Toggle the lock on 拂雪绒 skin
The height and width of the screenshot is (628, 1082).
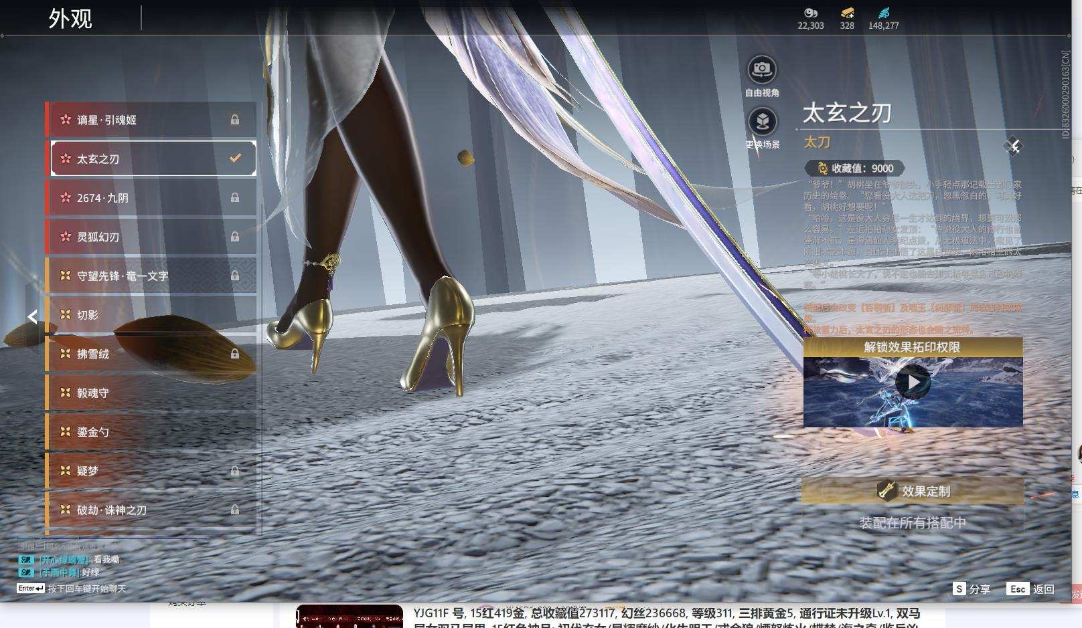[x=235, y=354]
